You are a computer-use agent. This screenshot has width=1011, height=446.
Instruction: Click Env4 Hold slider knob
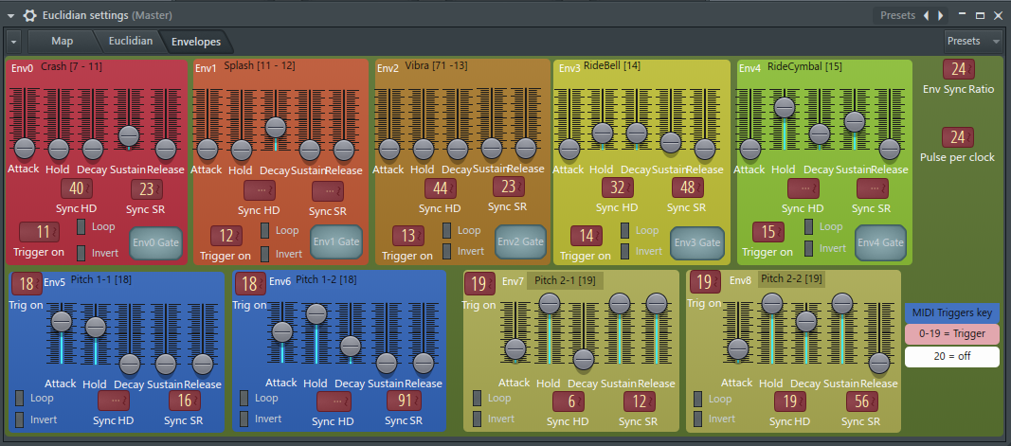pyautogui.click(x=784, y=107)
